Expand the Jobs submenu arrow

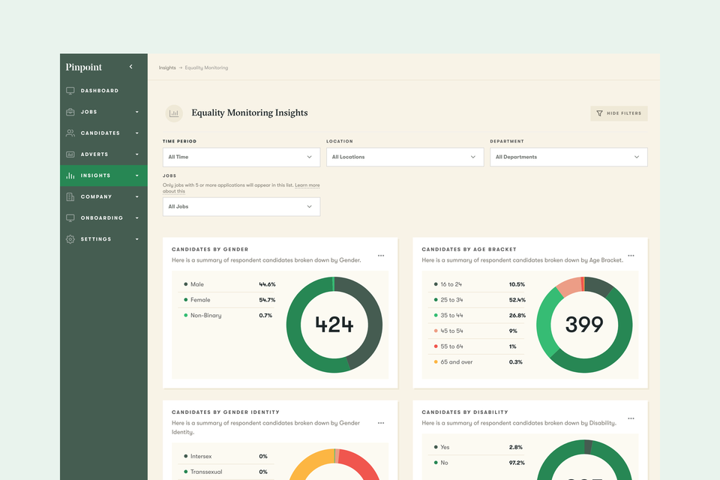pos(136,112)
